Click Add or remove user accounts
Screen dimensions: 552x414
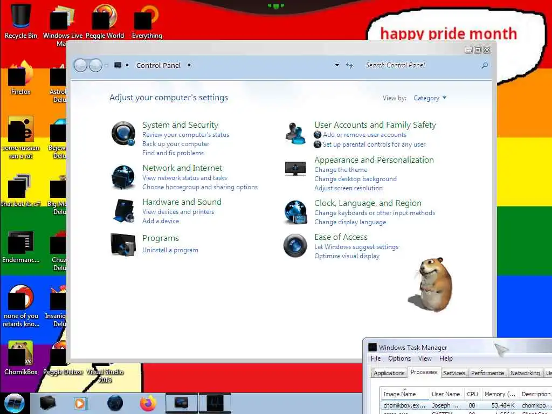[364, 135]
